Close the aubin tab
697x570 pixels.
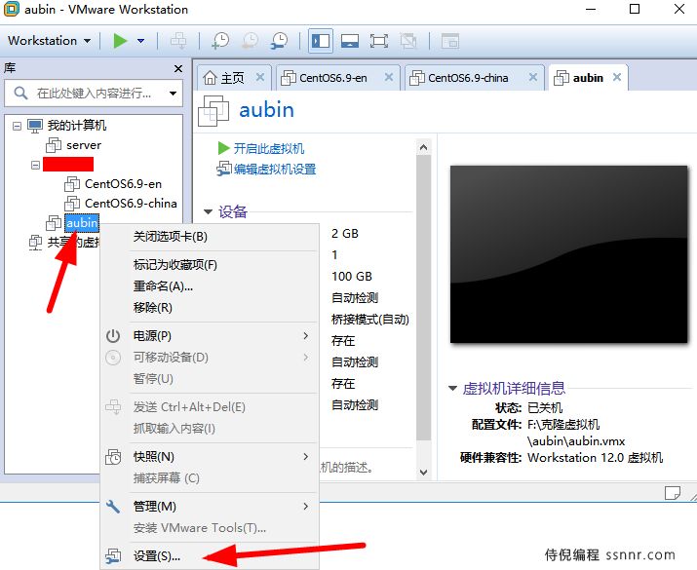(x=617, y=77)
